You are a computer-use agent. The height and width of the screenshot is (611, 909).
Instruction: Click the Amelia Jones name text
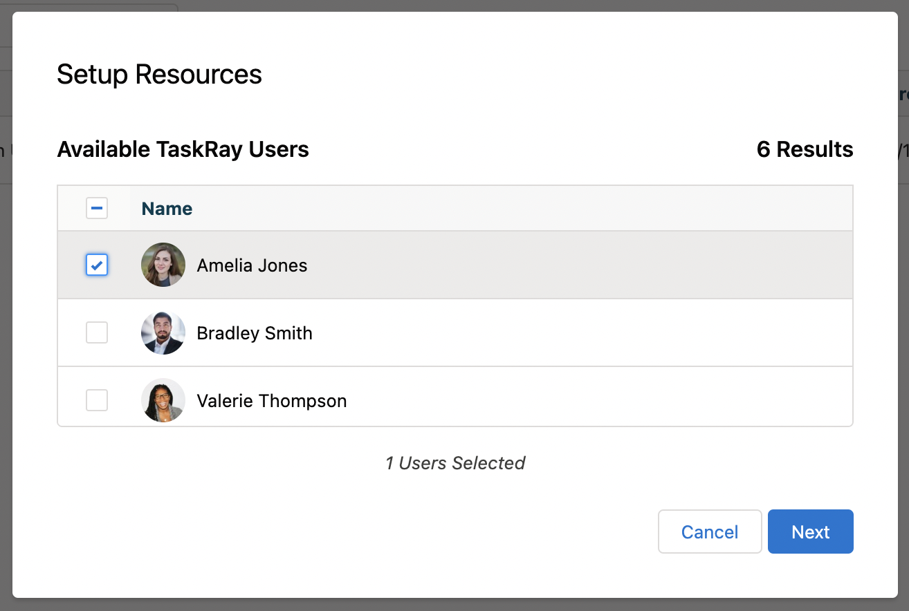tap(252, 265)
